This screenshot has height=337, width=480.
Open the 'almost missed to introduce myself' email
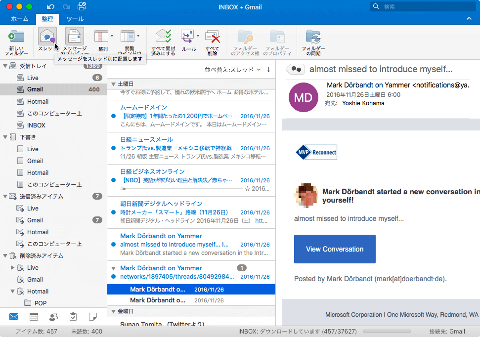pyautogui.click(x=191, y=245)
